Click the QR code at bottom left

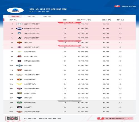[13, 118]
